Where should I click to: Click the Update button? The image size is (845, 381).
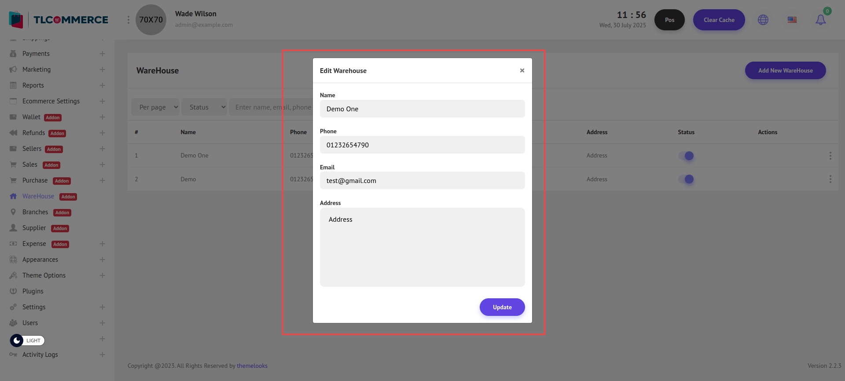coord(502,307)
